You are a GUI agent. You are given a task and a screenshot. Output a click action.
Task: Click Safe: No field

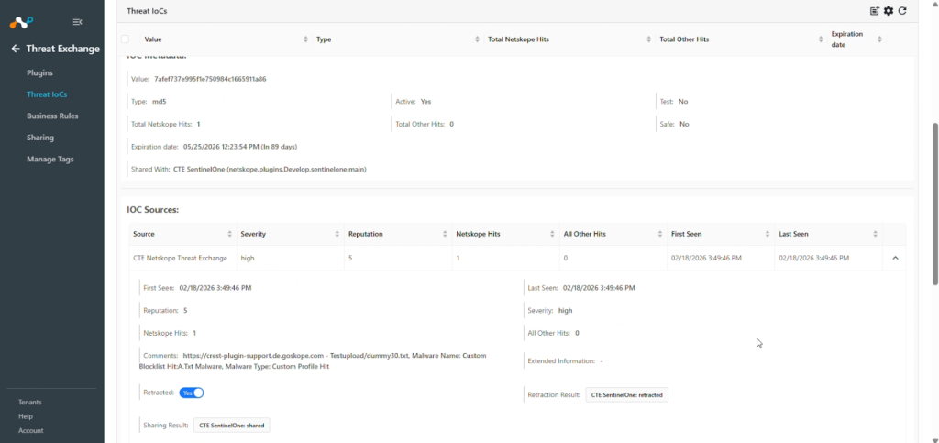(x=674, y=125)
